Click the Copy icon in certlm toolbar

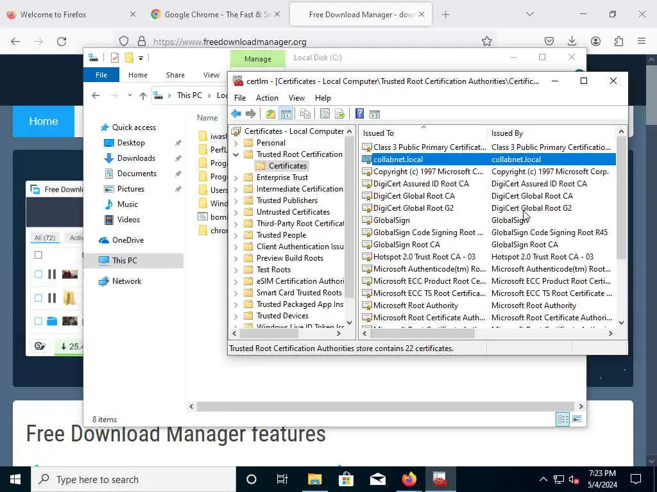[x=305, y=114]
